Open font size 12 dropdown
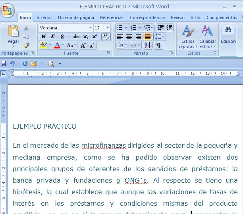The width and height of the screenshot is (243, 214). point(108,28)
